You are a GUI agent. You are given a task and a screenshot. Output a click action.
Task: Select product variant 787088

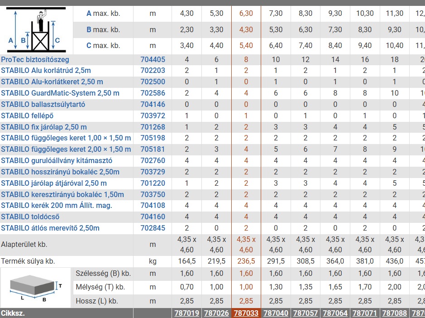coord(394,313)
